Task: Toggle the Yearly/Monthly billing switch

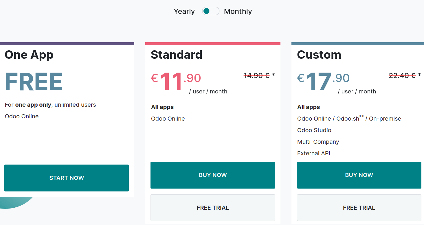Action: click(211, 11)
